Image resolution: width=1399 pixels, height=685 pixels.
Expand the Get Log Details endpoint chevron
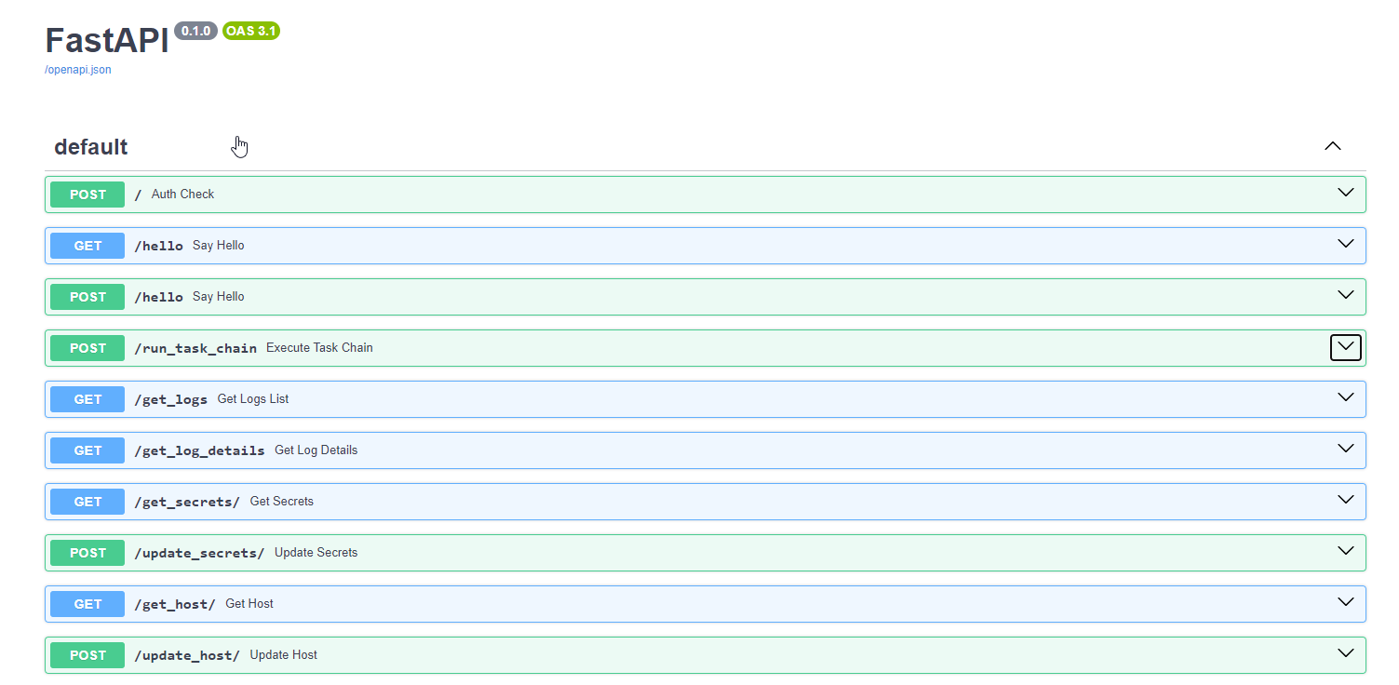(1344, 449)
